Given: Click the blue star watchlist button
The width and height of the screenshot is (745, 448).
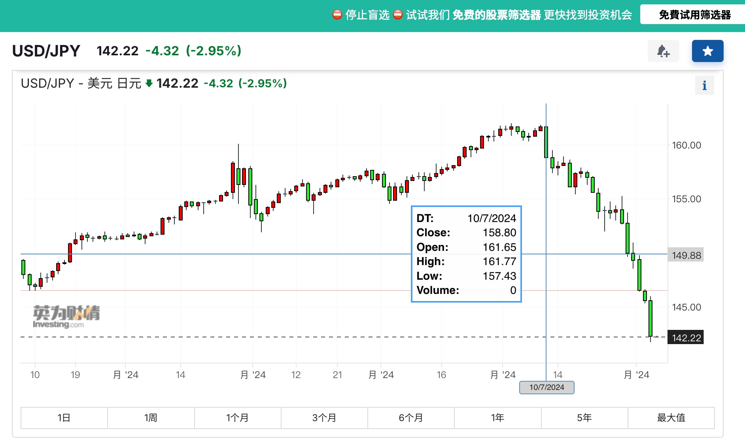Looking at the screenshot, I should tap(707, 51).
